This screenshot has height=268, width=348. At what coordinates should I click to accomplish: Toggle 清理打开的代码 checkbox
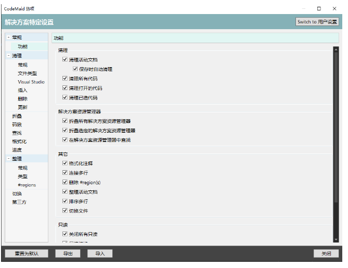click(65, 88)
